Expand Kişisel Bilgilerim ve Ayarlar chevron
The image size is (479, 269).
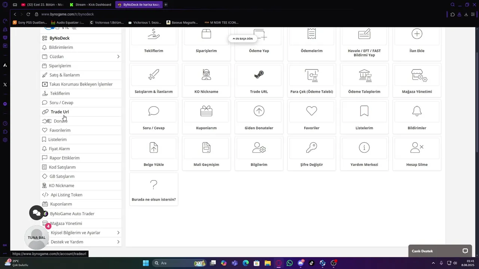point(118,233)
